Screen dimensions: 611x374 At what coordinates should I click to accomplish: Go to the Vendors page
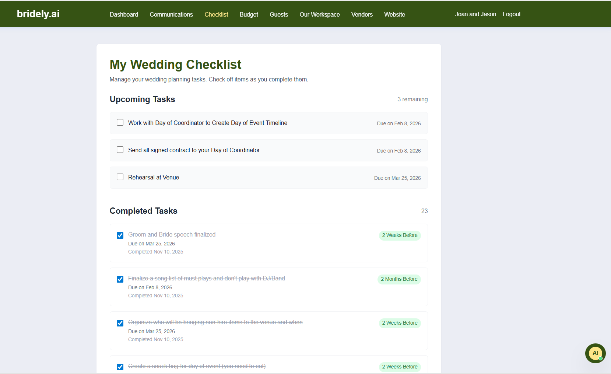(x=362, y=14)
